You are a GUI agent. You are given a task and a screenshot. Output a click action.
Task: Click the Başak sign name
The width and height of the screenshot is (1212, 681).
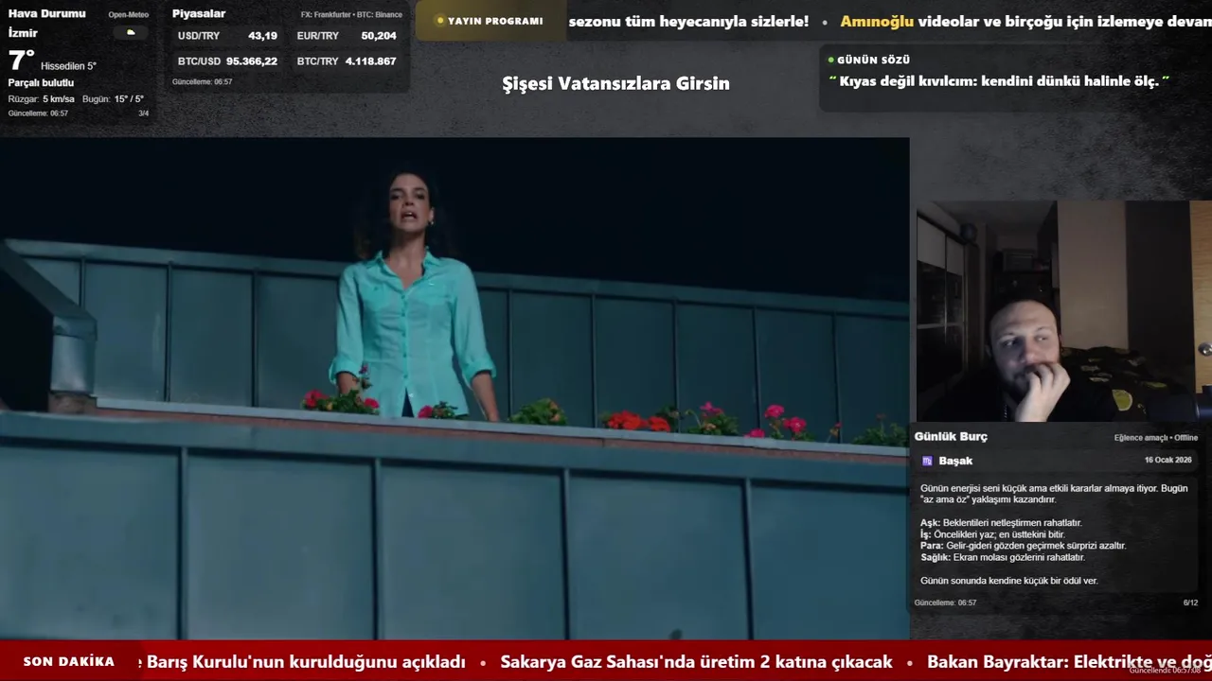(x=955, y=461)
